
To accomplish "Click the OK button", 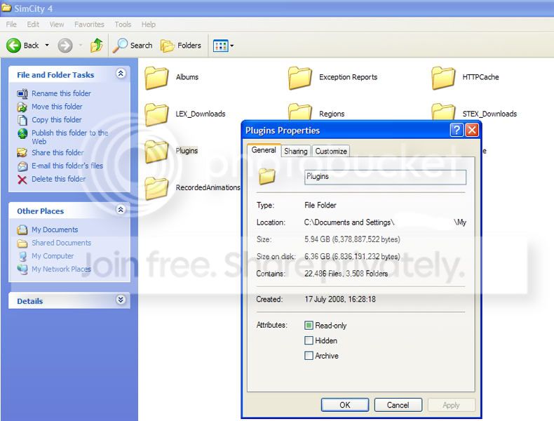I will (x=345, y=405).
